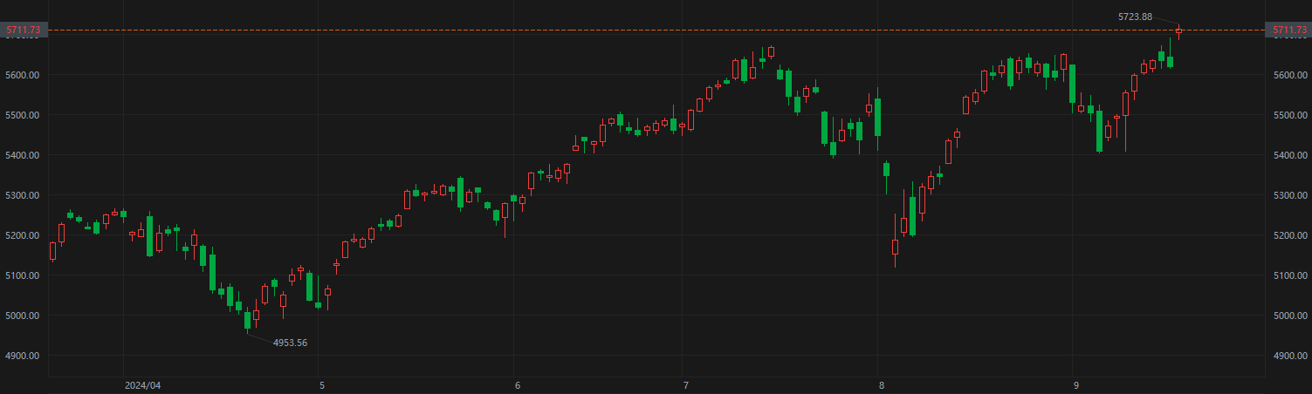
Task: Click month 7 label on the time axis
Action: tap(686, 385)
